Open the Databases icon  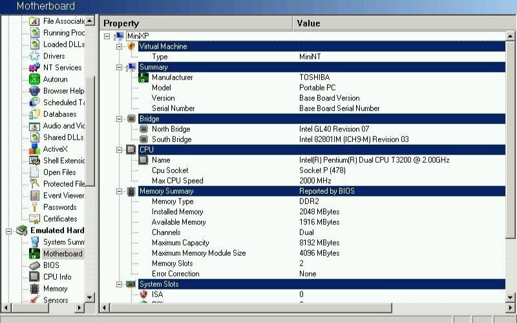click(34, 114)
